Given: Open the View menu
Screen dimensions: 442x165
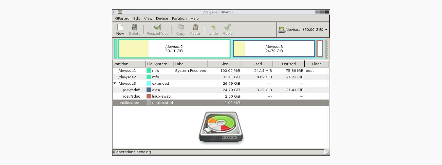Looking at the screenshot, I should (148, 18).
